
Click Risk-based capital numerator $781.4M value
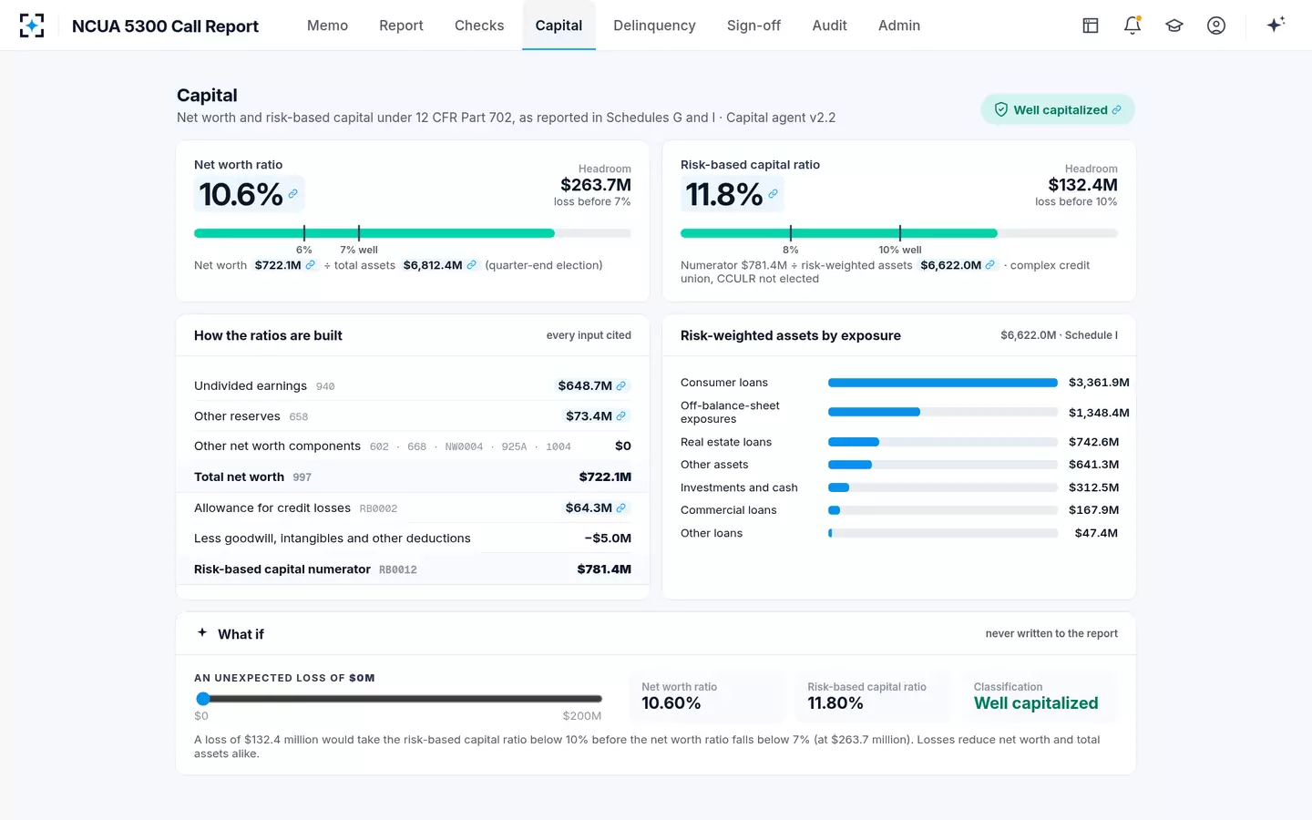(x=604, y=569)
